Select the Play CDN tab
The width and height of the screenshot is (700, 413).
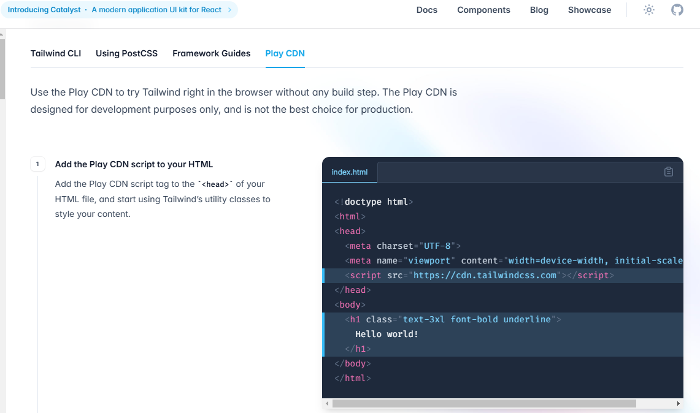(x=285, y=53)
